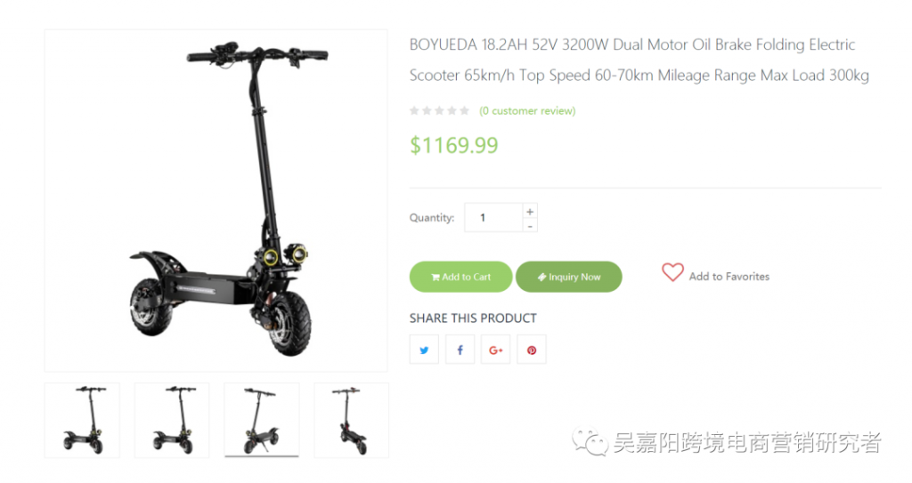Decrease quantity with minus stepper
This screenshot has width=912, height=483.
click(x=530, y=226)
